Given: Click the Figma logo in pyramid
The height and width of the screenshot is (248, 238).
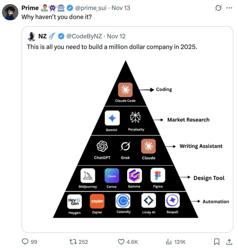Looking at the screenshot, I should [x=158, y=175].
